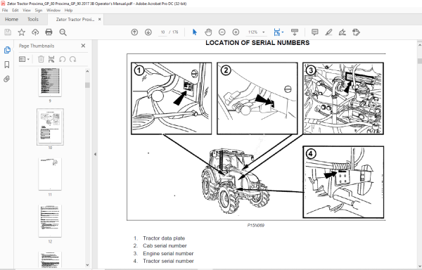The width and height of the screenshot is (422, 270).
Task: Select the highlight text pen tool
Action: 328,32
